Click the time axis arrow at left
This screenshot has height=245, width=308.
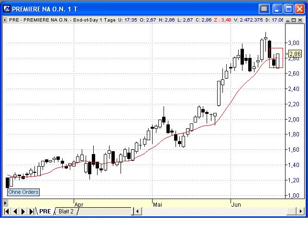coord(5,203)
